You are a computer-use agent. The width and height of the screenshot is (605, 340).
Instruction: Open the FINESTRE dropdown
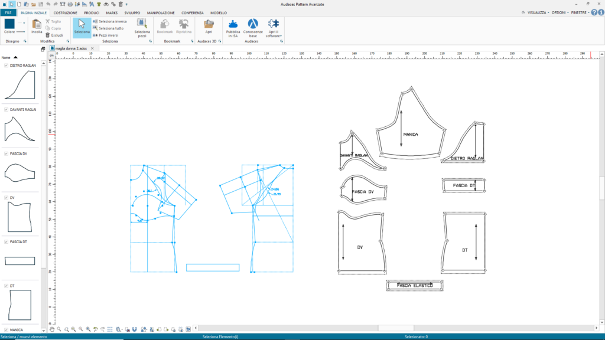point(580,13)
